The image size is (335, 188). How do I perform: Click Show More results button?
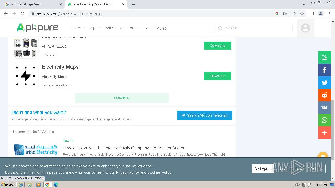[122, 98]
